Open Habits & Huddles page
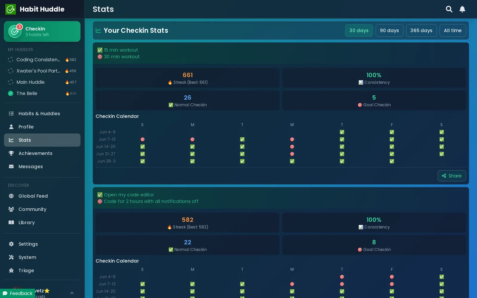 click(x=42, y=114)
